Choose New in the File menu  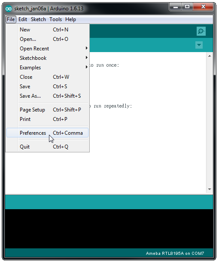[47, 30]
